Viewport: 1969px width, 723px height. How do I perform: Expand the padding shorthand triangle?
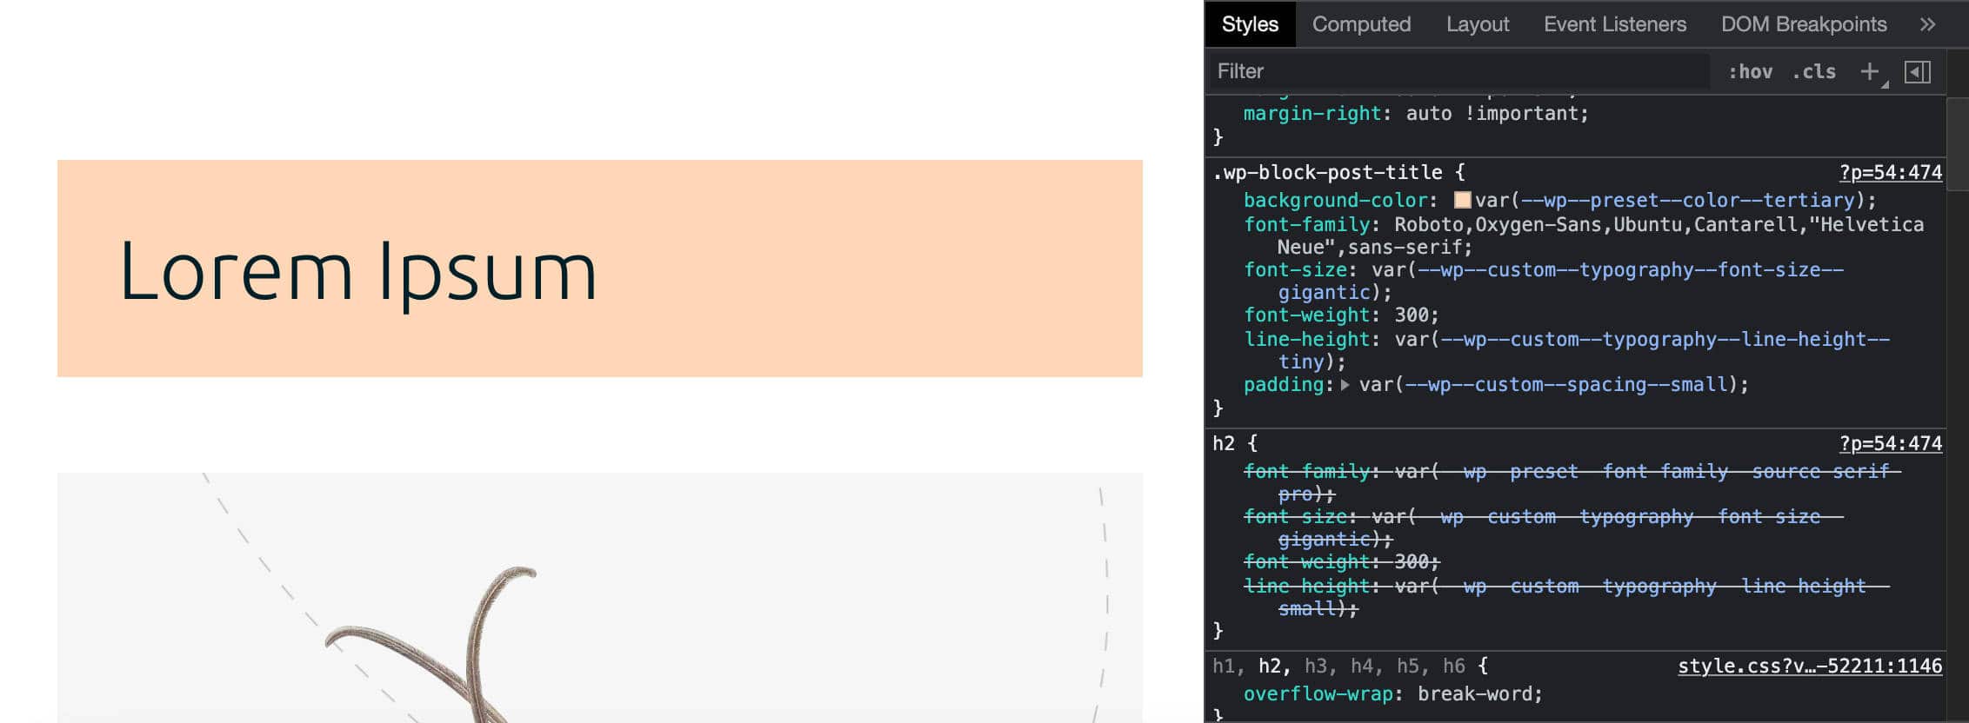[1345, 384]
